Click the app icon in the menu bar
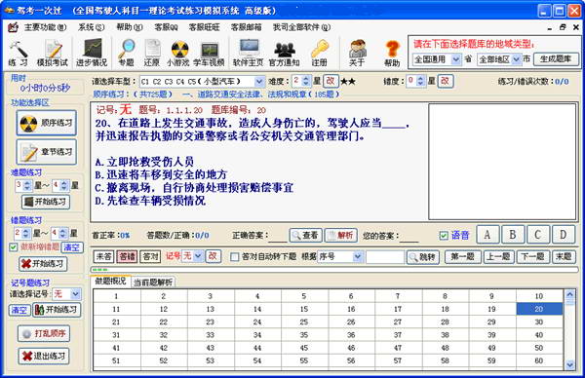This screenshot has width=585, height=378. pyautogui.click(x=14, y=27)
